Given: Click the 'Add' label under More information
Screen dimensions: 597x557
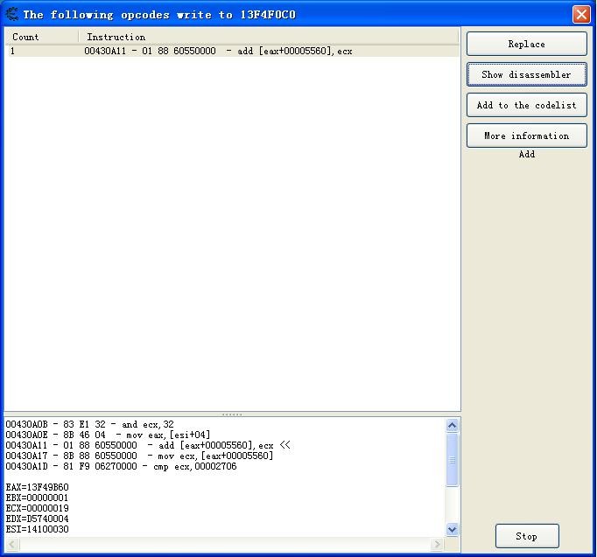Looking at the screenshot, I should 527,154.
